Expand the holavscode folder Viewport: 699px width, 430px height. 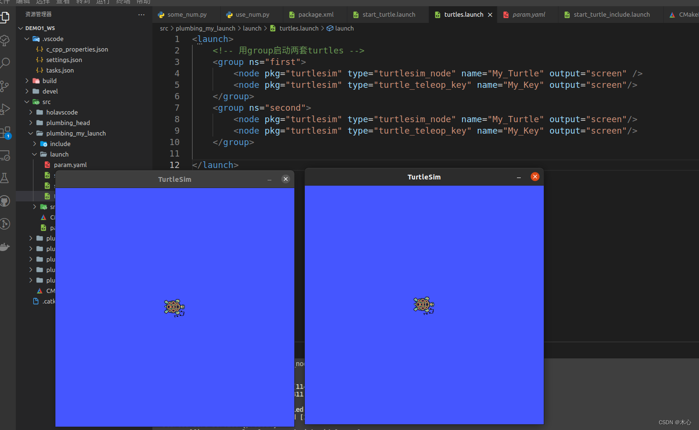pos(62,112)
